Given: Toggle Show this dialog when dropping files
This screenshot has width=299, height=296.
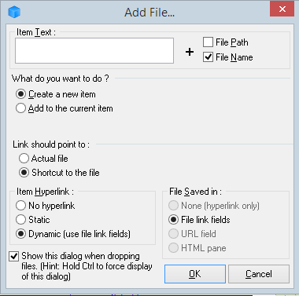Looking at the screenshot, I should [x=13, y=256].
